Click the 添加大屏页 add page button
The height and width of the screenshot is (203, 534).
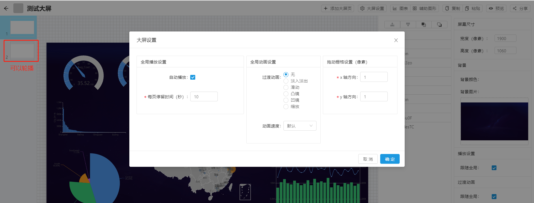click(x=338, y=8)
